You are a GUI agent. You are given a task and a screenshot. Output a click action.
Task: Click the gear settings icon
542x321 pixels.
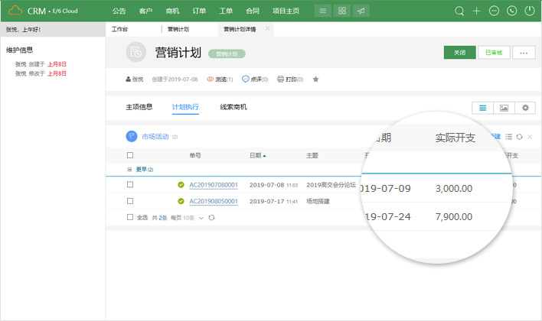525,109
